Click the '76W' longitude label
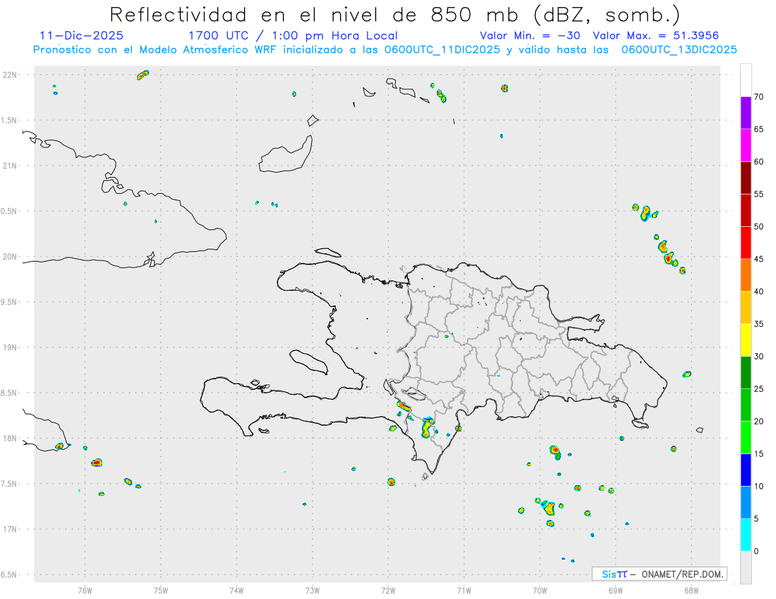 85,590
